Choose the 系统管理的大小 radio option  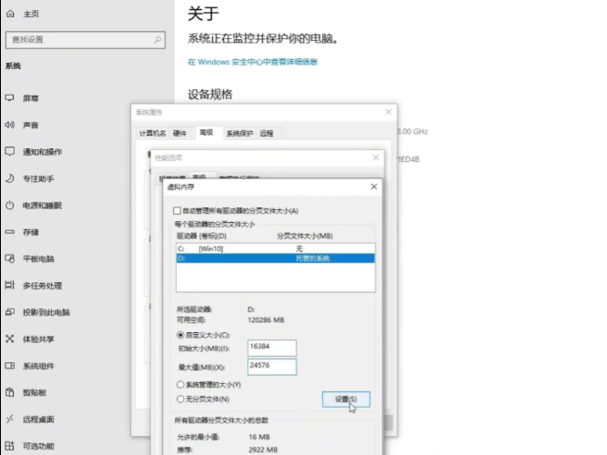(178, 384)
